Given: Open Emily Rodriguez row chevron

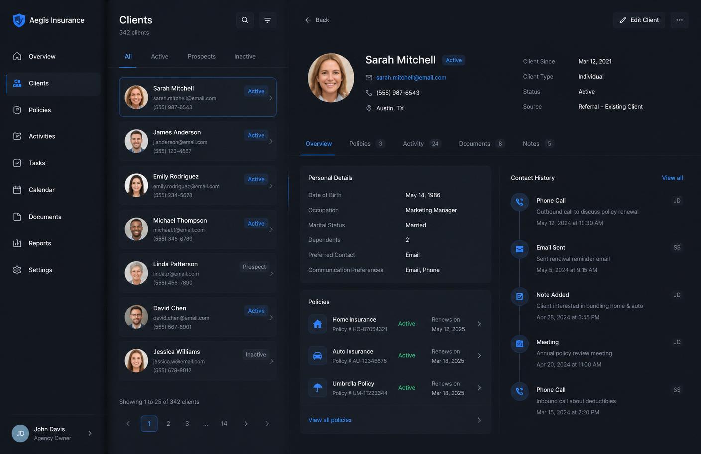Looking at the screenshot, I should click(271, 186).
